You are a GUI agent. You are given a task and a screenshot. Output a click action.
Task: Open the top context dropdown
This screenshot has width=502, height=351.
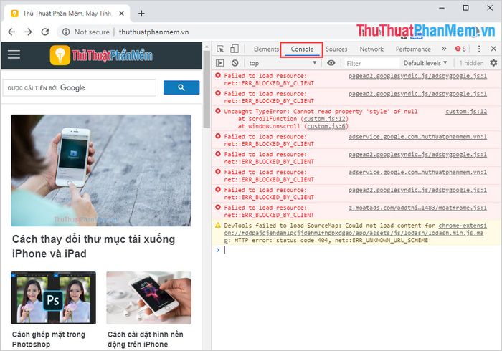[x=283, y=63]
